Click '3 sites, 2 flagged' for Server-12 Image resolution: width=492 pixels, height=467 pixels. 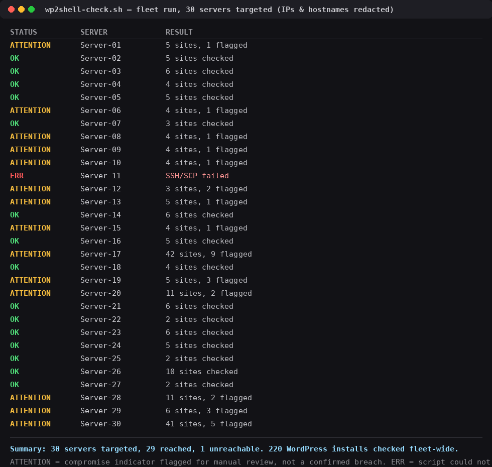point(206,189)
